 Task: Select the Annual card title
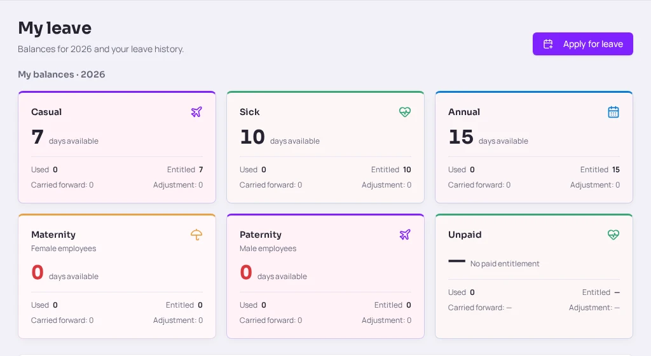(x=464, y=112)
